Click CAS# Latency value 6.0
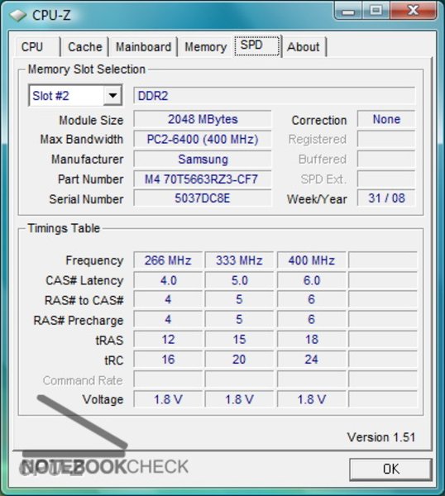Viewport: 445px width, 496px height. [x=312, y=280]
